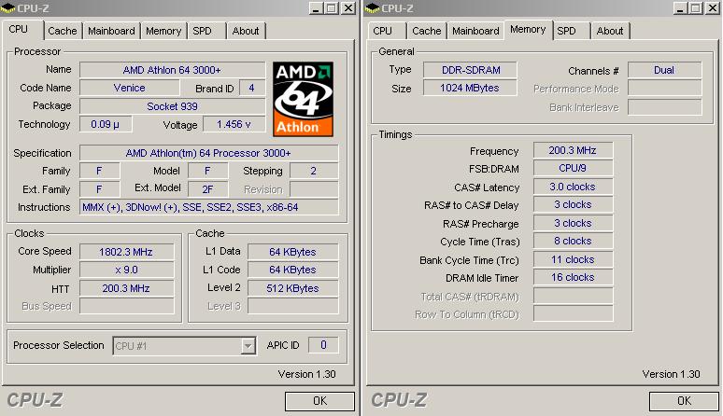Minimize the left CPU-Z window
This screenshot has height=416, width=723.
coord(316,7)
